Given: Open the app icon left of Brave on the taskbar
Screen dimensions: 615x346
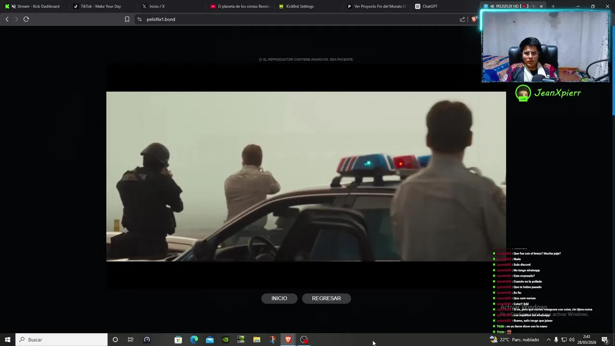Looking at the screenshot, I should point(272,340).
